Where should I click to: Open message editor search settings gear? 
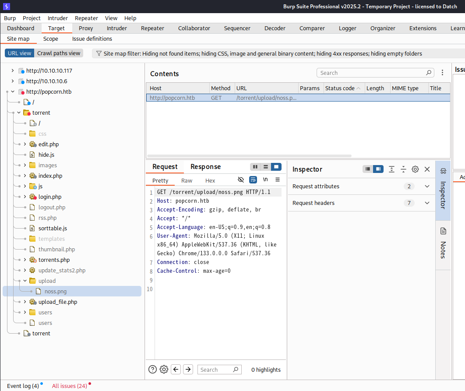(164, 370)
